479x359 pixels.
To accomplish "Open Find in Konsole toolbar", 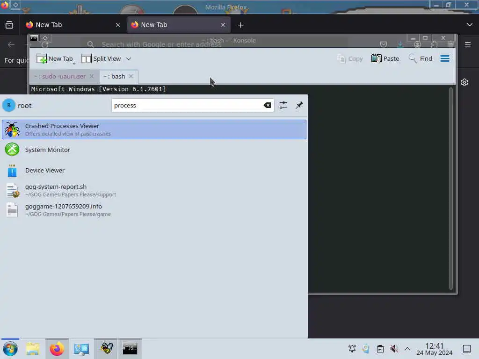I will point(421,58).
